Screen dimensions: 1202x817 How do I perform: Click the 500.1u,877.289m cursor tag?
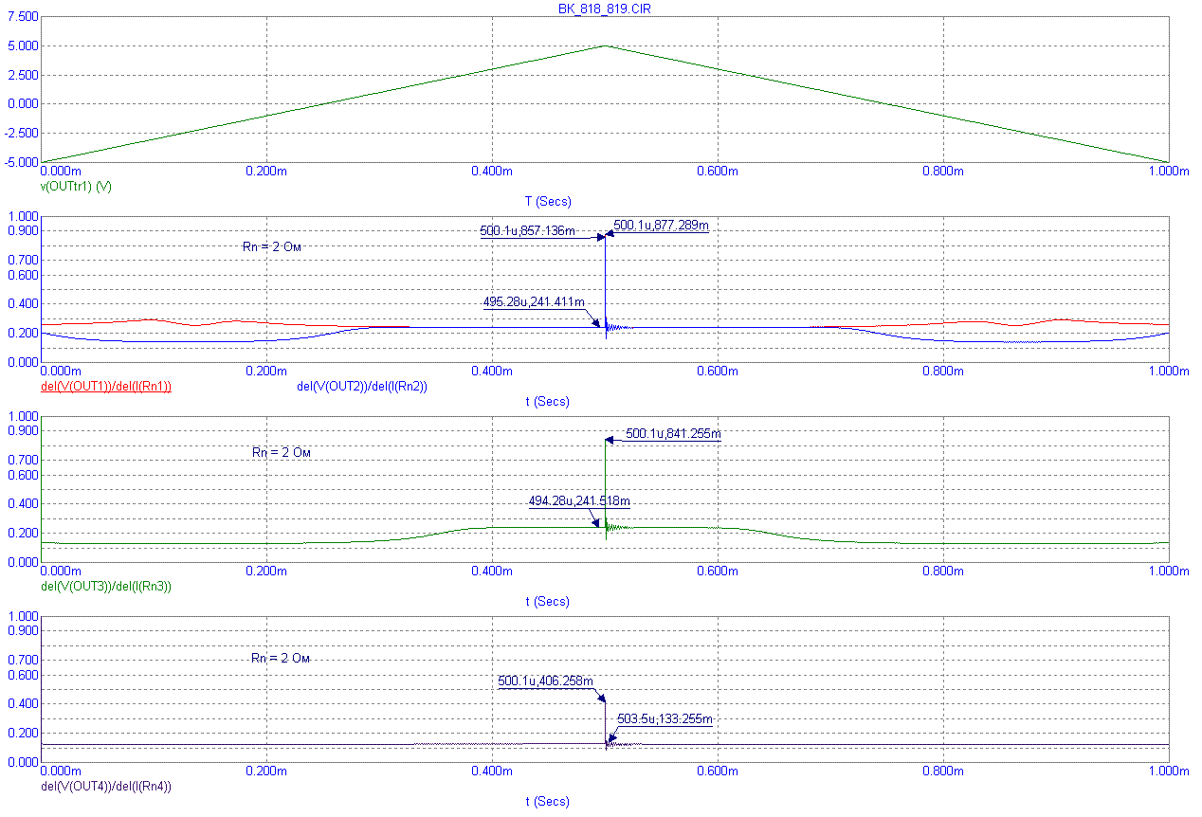(x=662, y=226)
